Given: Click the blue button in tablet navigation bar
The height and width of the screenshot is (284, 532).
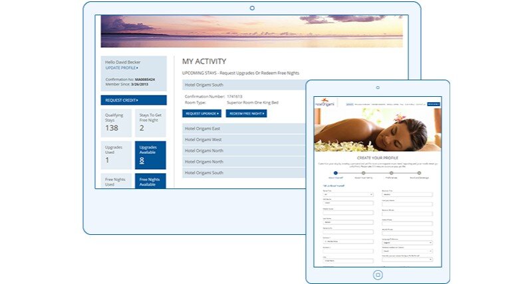Looking at the screenshot, I should pyautogui.click(x=434, y=104).
